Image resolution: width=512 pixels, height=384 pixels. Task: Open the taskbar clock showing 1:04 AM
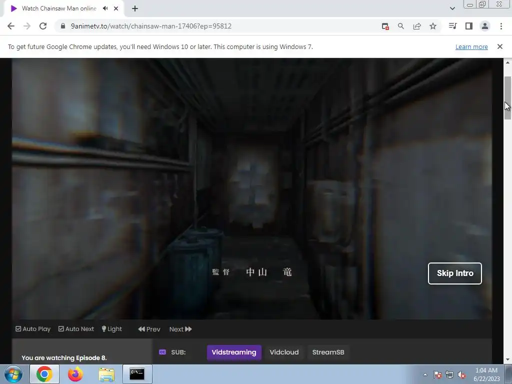(486, 374)
